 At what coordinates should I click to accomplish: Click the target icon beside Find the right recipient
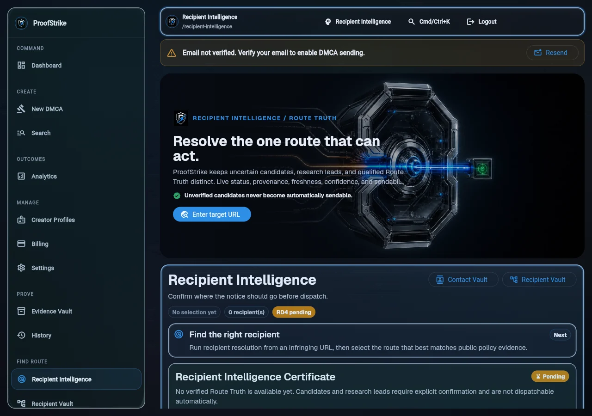click(x=179, y=334)
